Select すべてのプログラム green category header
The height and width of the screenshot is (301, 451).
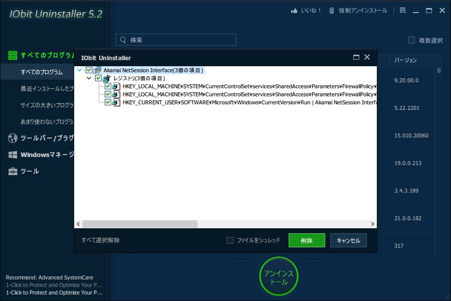click(x=47, y=55)
